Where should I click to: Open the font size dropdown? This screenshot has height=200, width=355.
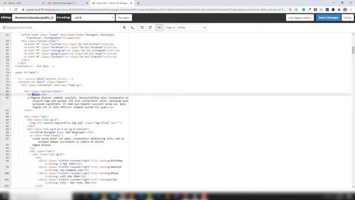[170, 27]
